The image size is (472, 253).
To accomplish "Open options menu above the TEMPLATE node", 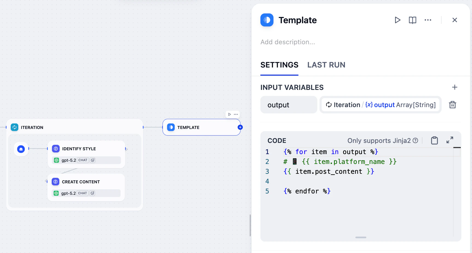I will (235, 114).
